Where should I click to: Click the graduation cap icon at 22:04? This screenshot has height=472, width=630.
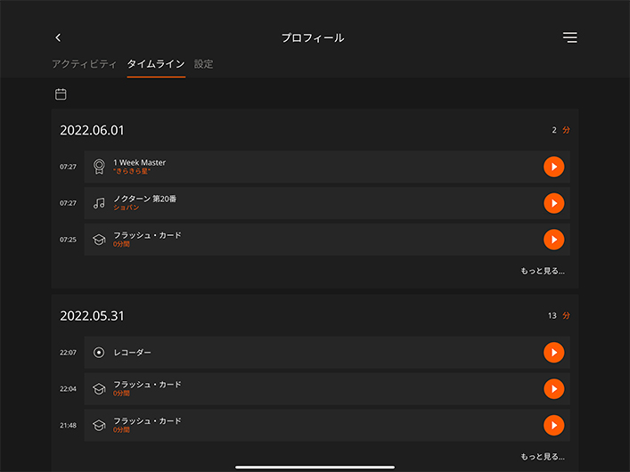(x=99, y=389)
